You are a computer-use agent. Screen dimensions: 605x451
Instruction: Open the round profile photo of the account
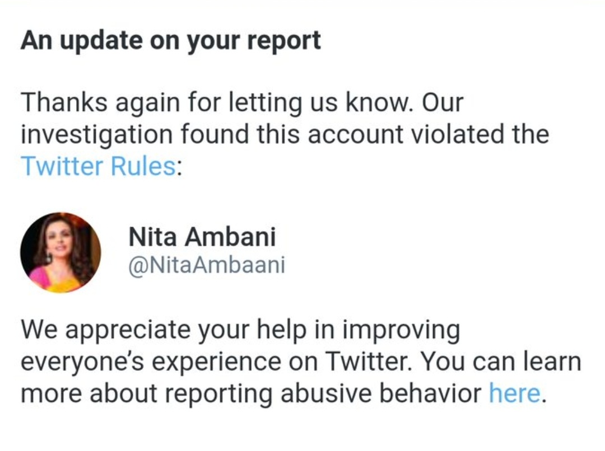(61, 252)
